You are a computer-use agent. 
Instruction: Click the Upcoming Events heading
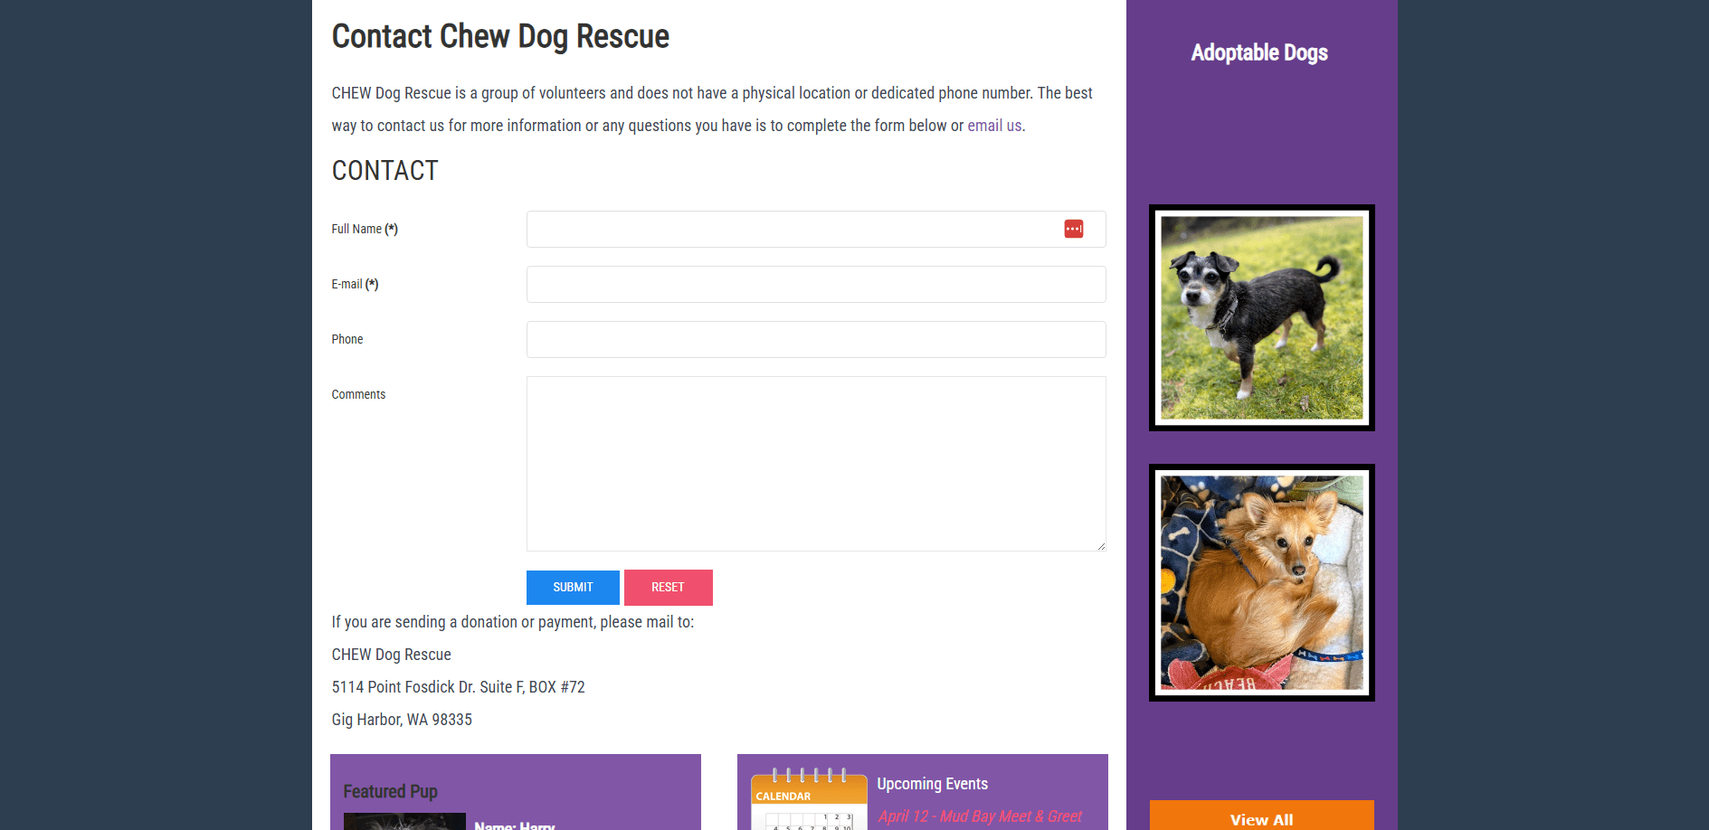point(932,784)
